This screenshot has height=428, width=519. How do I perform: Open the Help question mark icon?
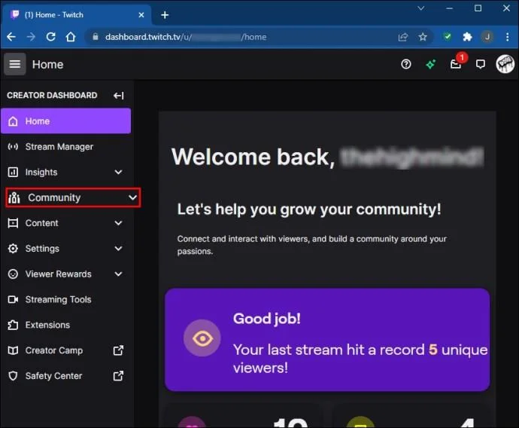[406, 64]
